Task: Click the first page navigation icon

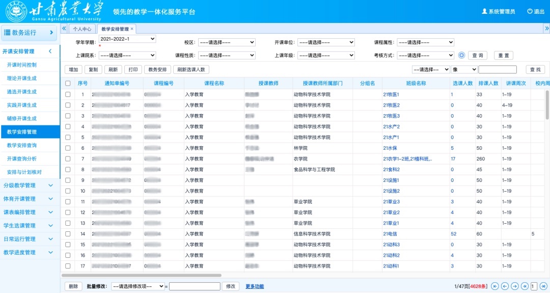Action: [x=495, y=286]
